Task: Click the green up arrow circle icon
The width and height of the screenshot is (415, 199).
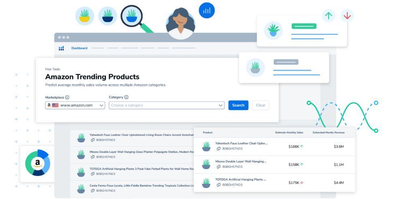Action: coord(328,16)
